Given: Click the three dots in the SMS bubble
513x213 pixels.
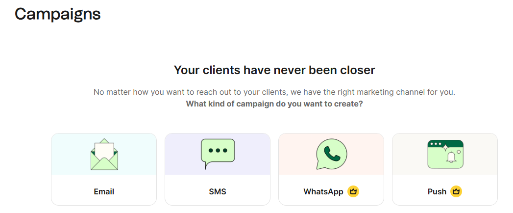Looking at the screenshot, I should (x=218, y=150).
